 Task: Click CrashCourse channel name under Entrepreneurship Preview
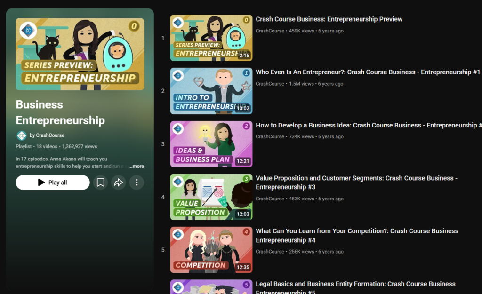coord(270,31)
